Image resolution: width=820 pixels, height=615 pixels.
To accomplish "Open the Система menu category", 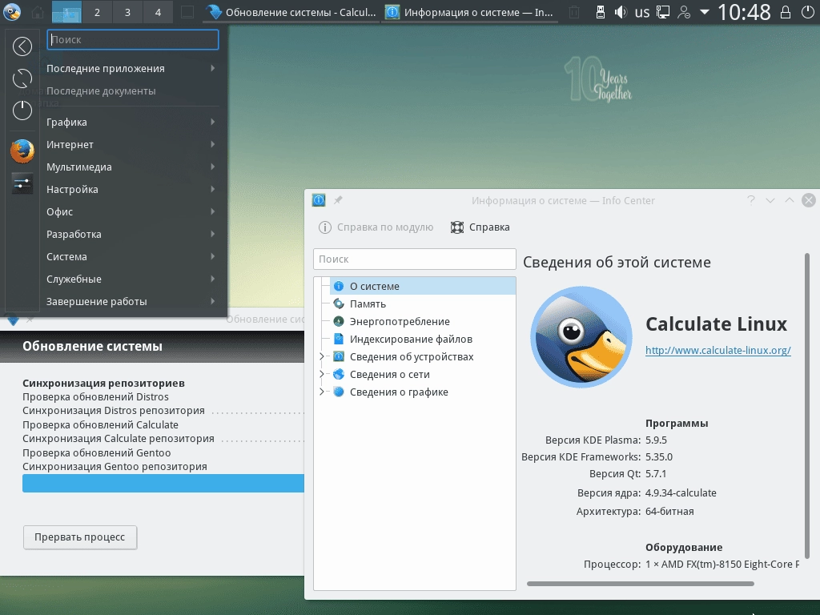I will [x=132, y=257].
